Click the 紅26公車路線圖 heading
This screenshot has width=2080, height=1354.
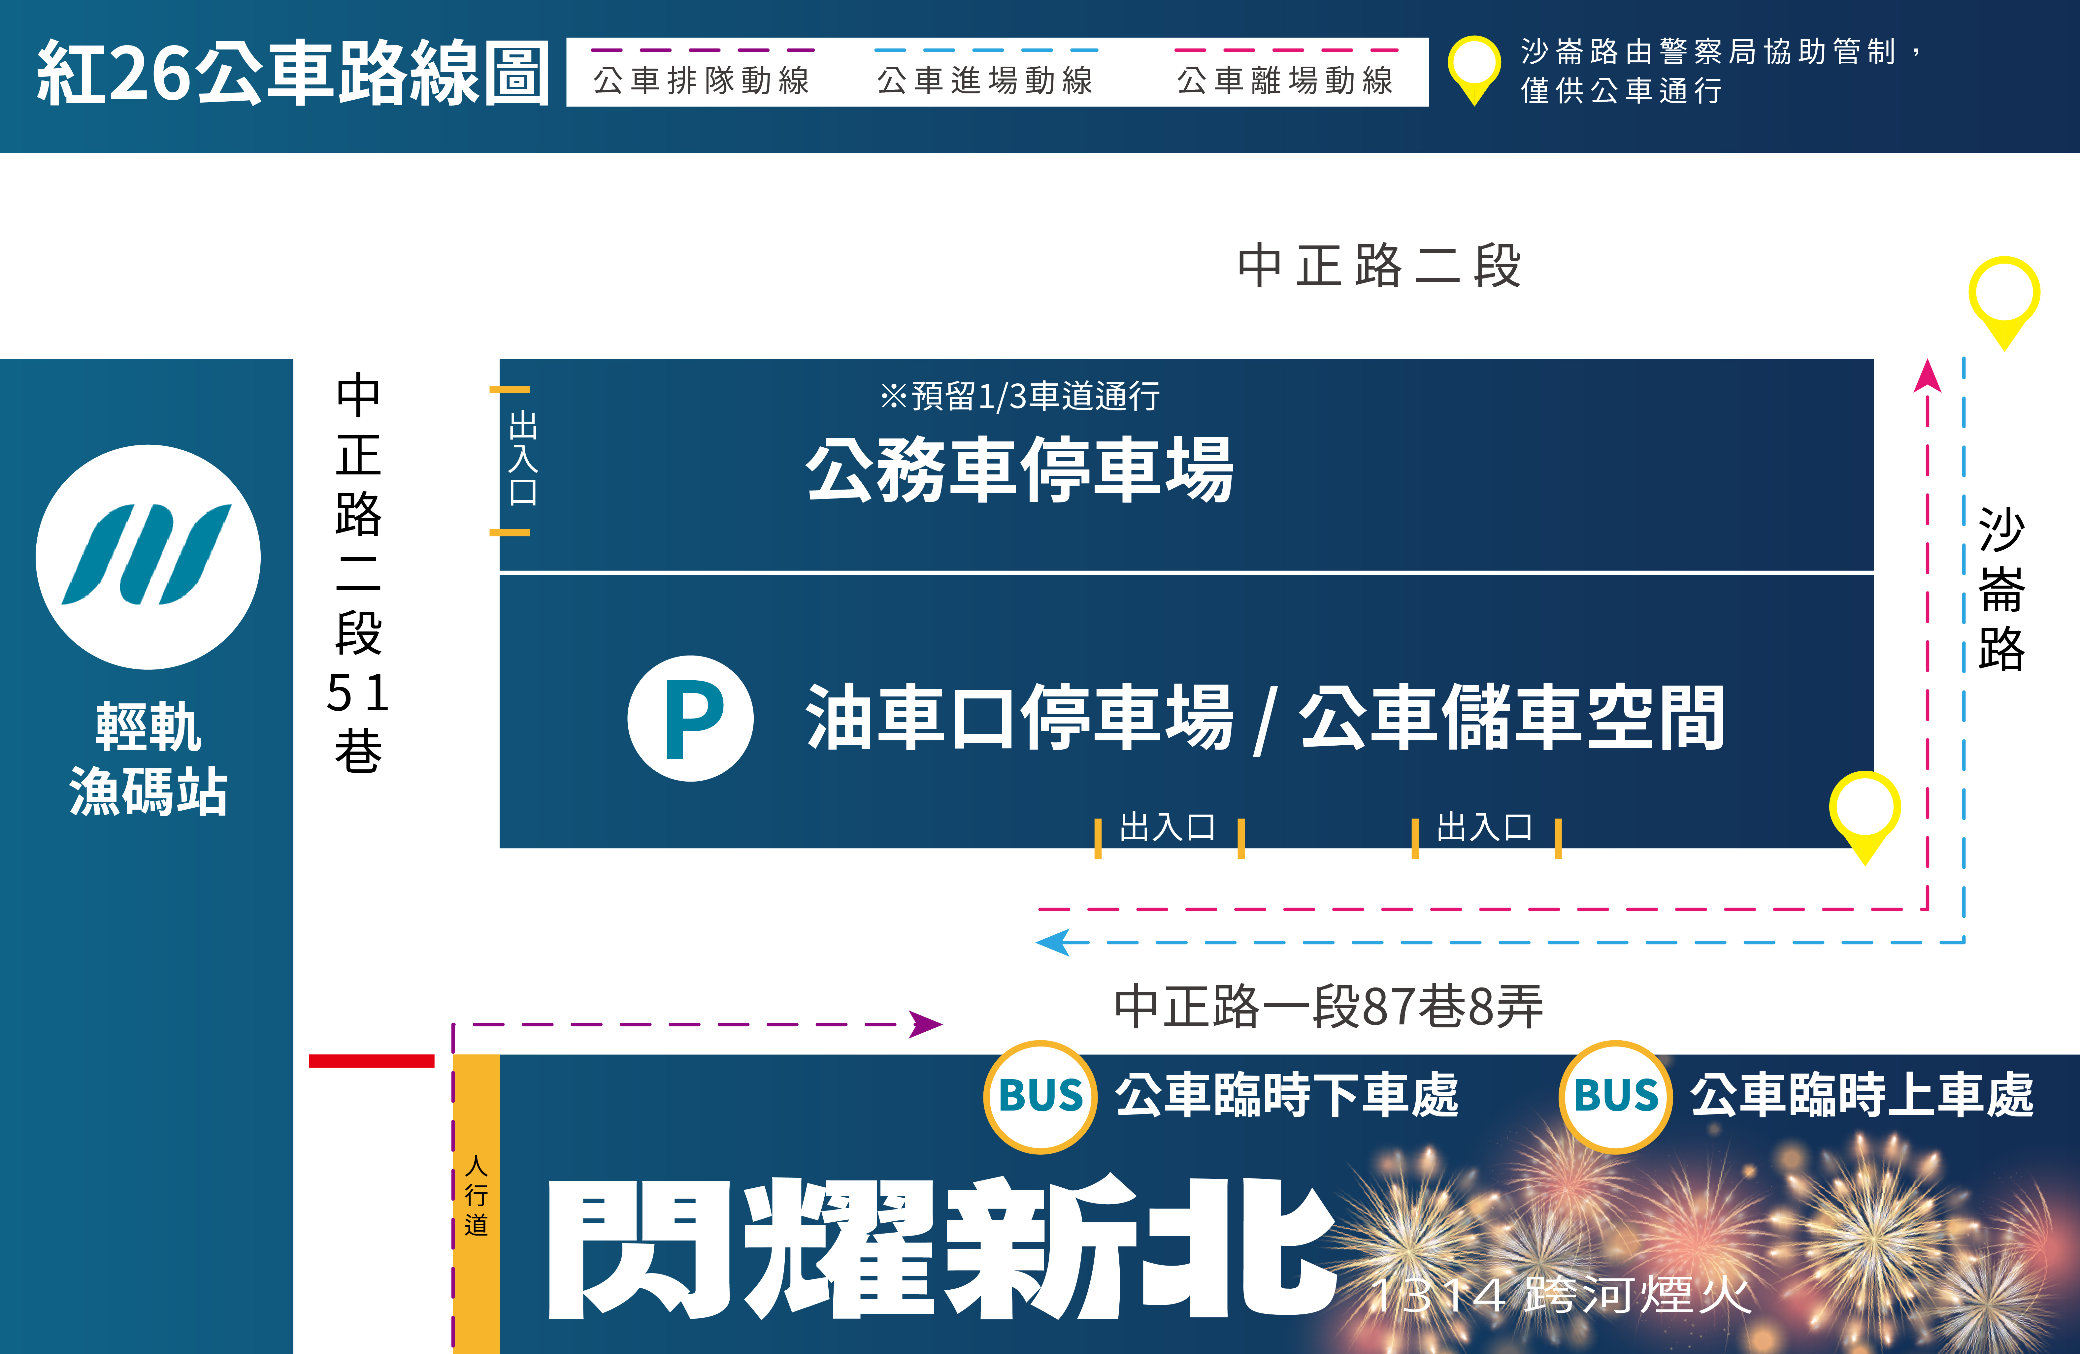click(x=293, y=73)
